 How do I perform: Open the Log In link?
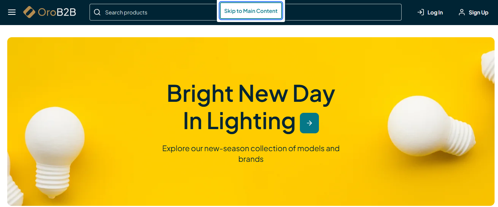435,13
